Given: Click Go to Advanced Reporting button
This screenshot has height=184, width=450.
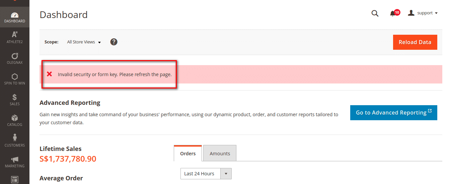Looking at the screenshot, I should tap(393, 113).
